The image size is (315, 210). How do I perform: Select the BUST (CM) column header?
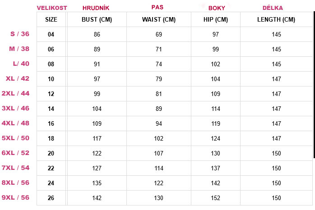97,19
